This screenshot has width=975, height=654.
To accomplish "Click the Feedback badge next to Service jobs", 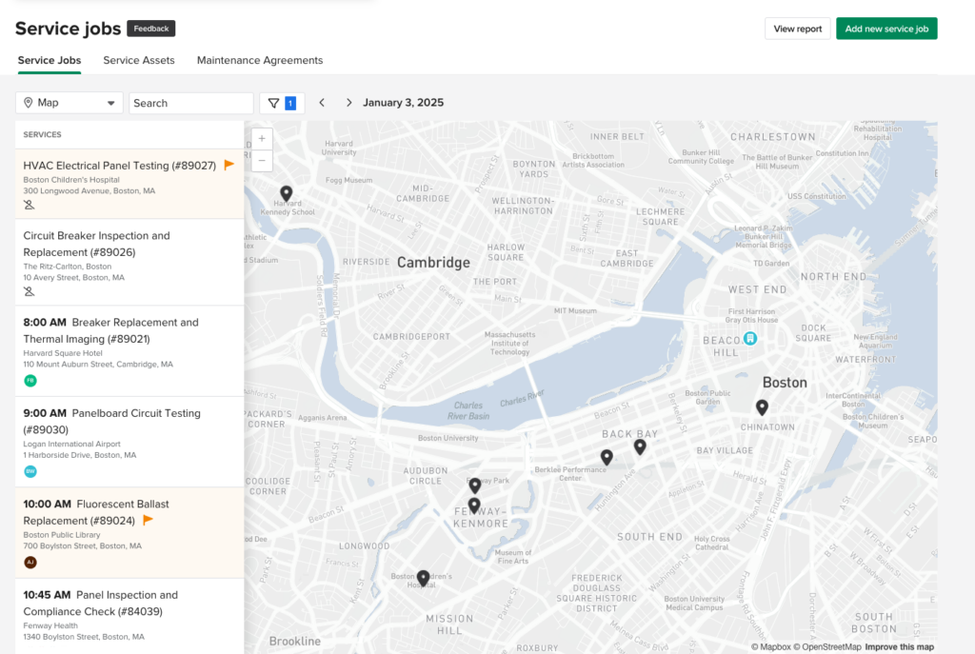I will [150, 29].
